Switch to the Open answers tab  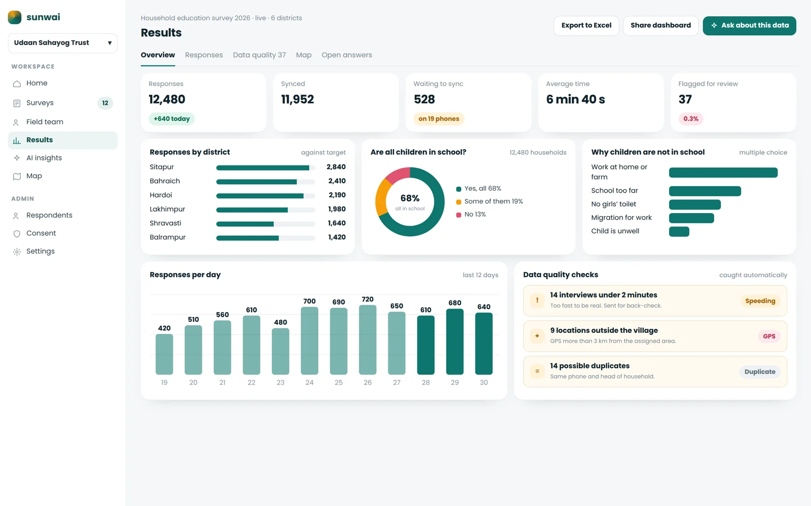click(347, 55)
